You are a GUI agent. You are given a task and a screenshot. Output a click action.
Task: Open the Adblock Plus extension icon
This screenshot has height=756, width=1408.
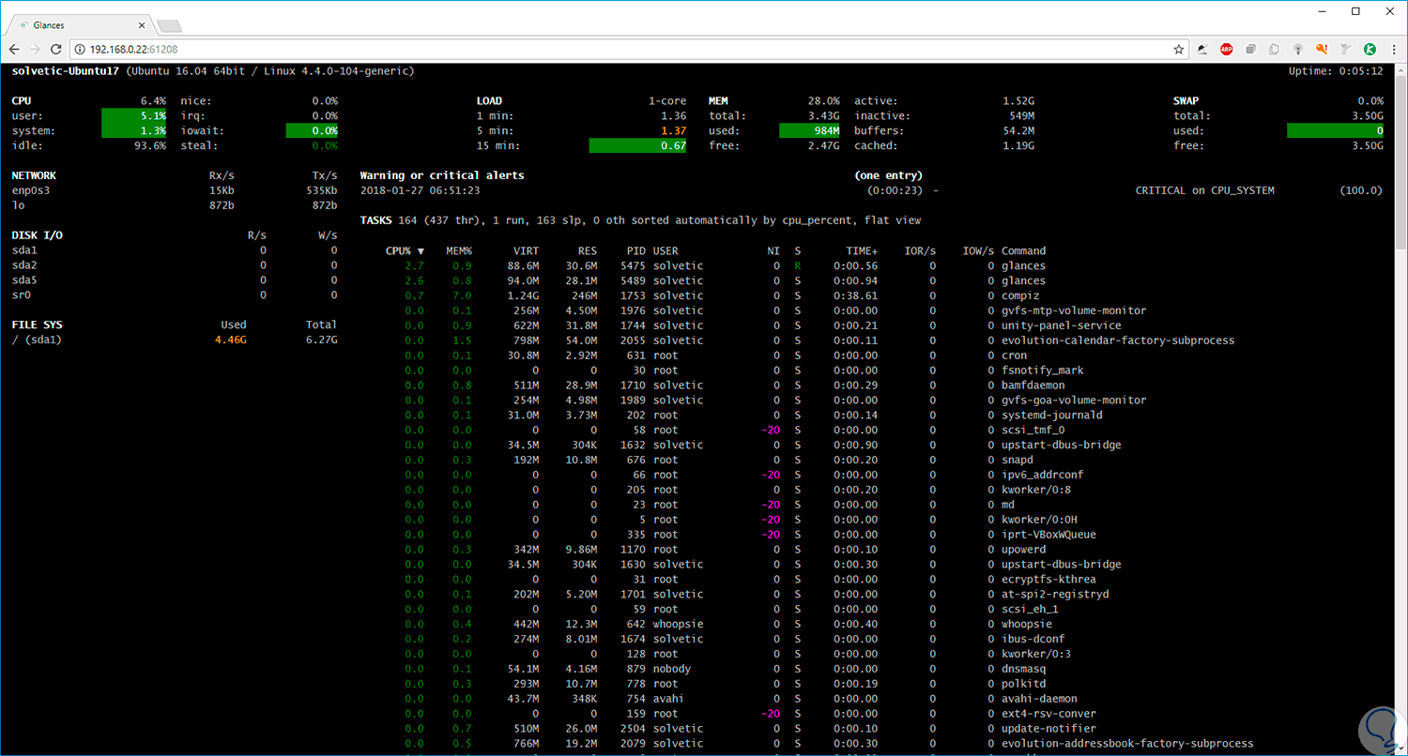(x=1226, y=49)
